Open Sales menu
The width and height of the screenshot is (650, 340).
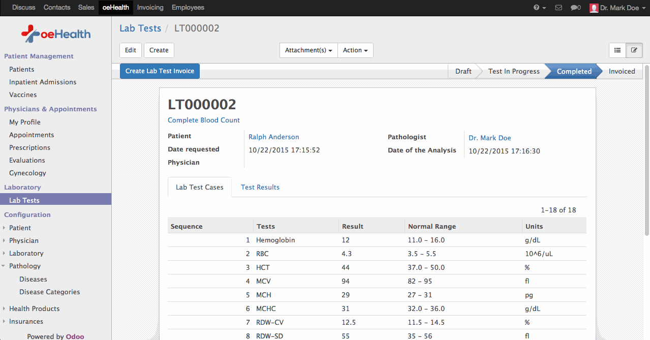86,8
